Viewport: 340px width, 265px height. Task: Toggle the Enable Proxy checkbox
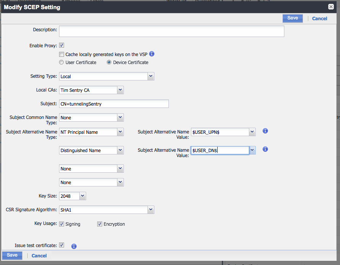62,45
